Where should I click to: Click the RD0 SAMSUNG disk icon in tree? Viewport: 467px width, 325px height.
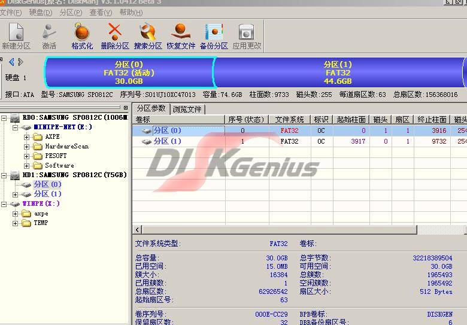(15, 118)
